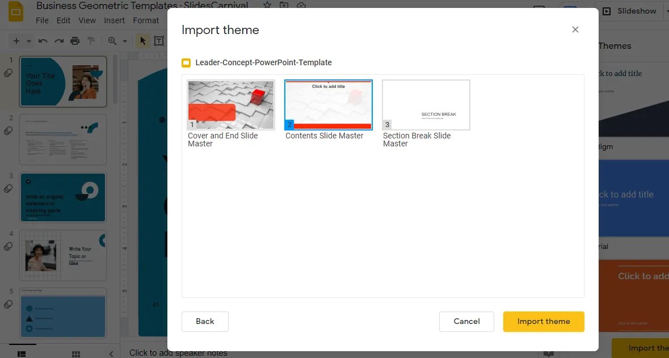Open the Format menu
This screenshot has height=358, width=669.
click(x=146, y=20)
